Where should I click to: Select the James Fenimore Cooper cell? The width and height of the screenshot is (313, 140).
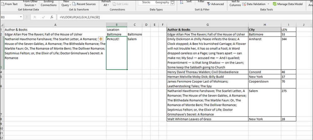click(208, 84)
